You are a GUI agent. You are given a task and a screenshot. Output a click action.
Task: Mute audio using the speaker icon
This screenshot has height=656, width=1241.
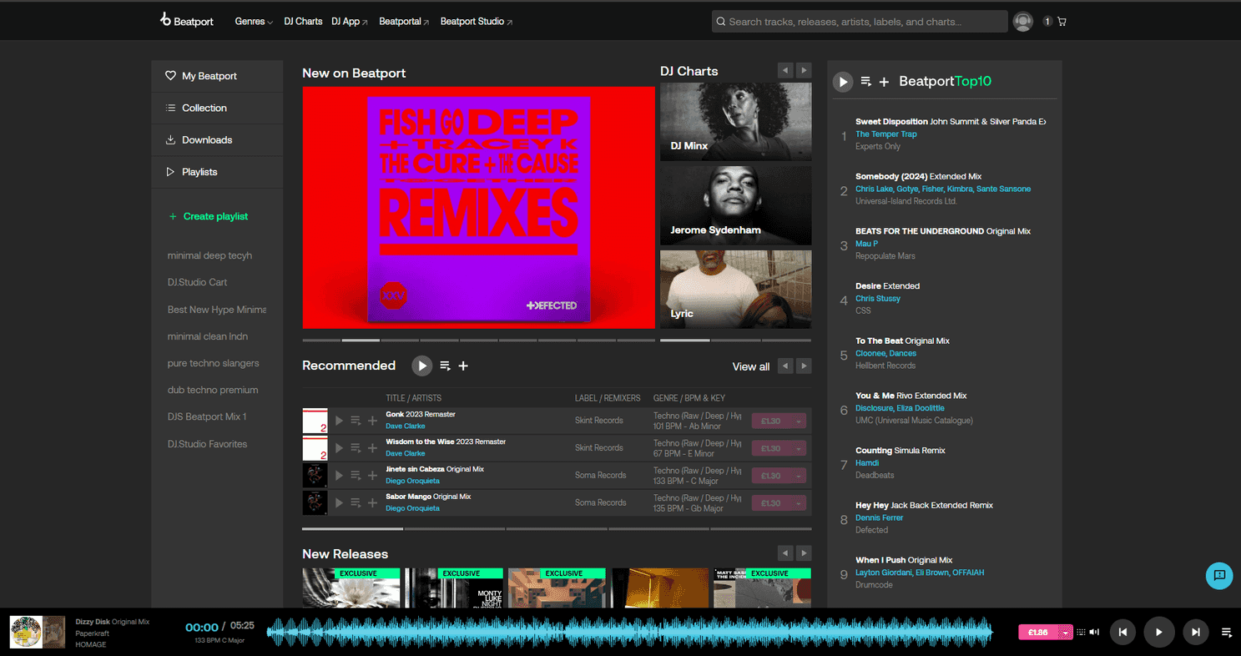pyautogui.click(x=1094, y=632)
